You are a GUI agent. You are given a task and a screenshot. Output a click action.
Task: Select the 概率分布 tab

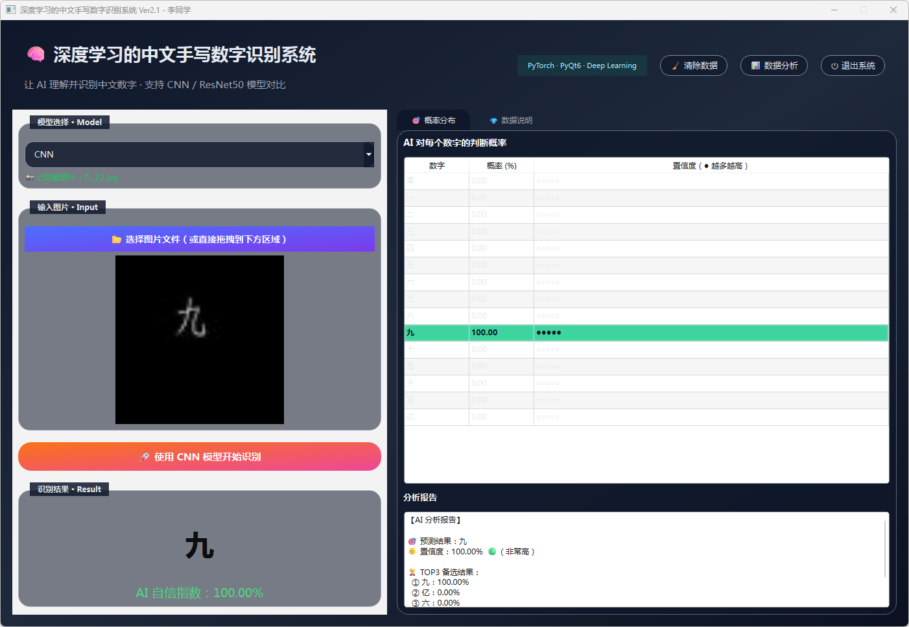(434, 121)
